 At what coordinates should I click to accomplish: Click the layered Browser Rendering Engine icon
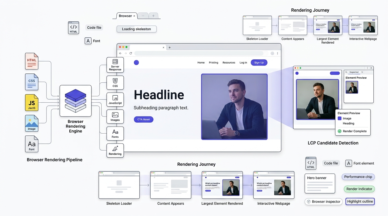click(76, 101)
